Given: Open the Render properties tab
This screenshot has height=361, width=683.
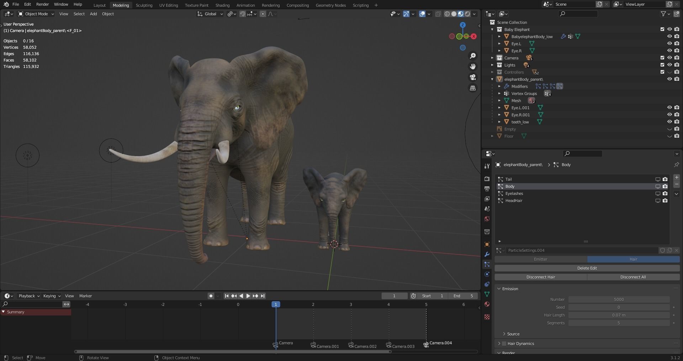Looking at the screenshot, I should (x=487, y=179).
